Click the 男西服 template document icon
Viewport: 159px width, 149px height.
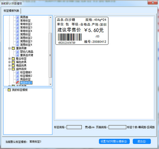[18, 17]
